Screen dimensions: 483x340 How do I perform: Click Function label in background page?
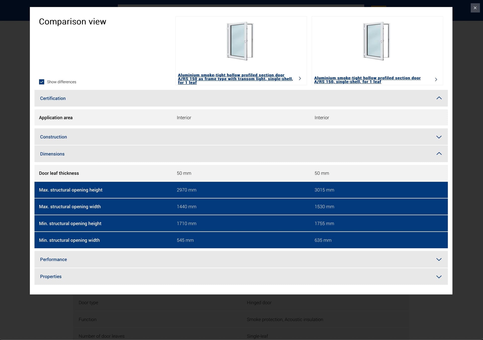coord(87,319)
